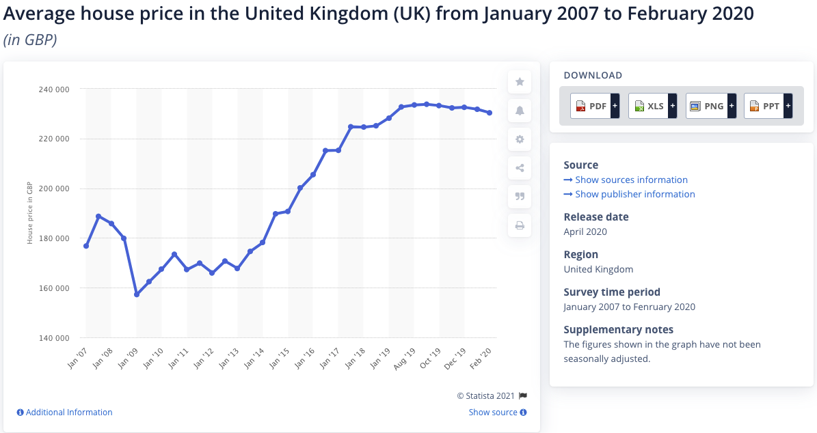Open chart settings gear icon

[520, 139]
